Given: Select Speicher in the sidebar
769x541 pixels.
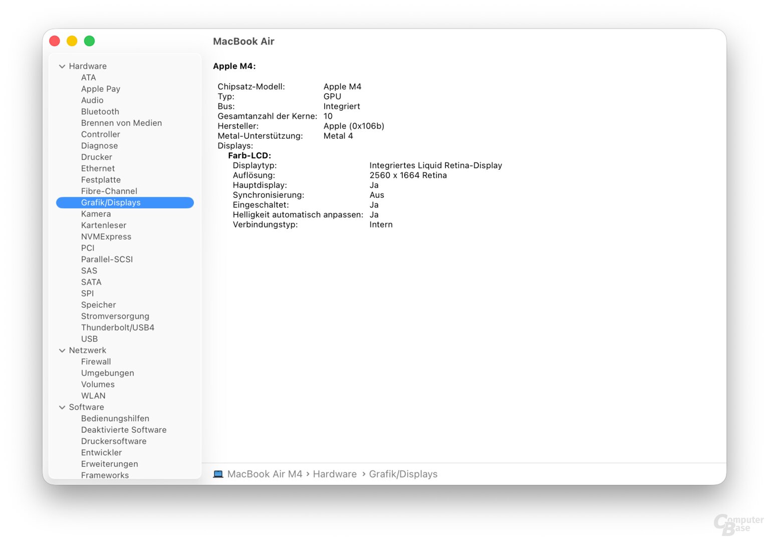Looking at the screenshot, I should pos(99,305).
